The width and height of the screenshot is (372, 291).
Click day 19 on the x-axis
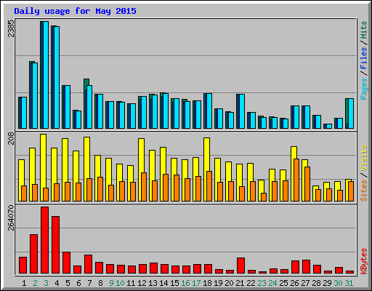coord(218,283)
